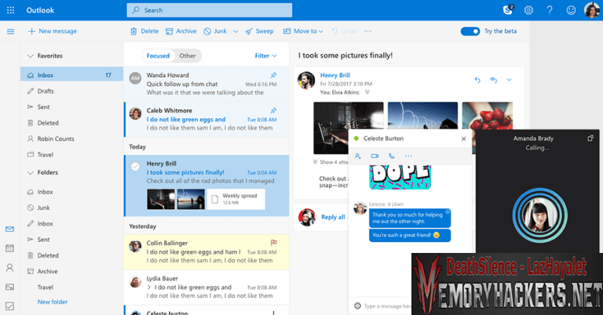Delete the selected message
The height and width of the screenshot is (315, 603).
point(144,31)
